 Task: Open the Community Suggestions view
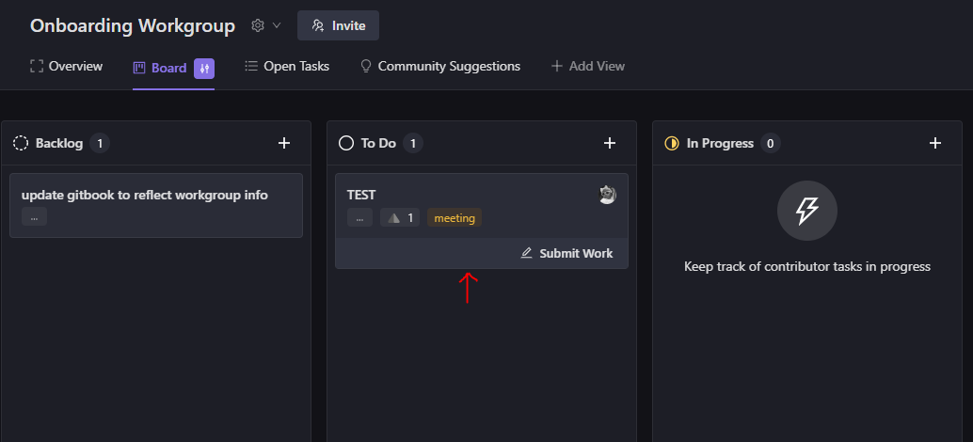tap(440, 67)
